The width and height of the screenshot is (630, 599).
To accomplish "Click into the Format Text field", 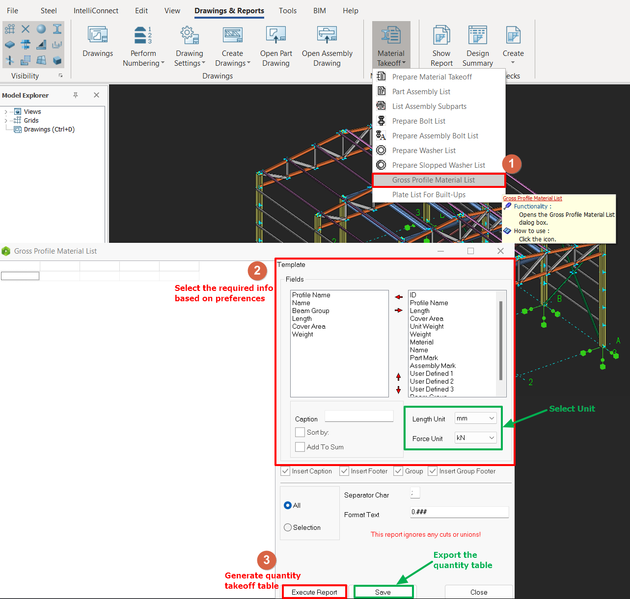I will coord(459,512).
